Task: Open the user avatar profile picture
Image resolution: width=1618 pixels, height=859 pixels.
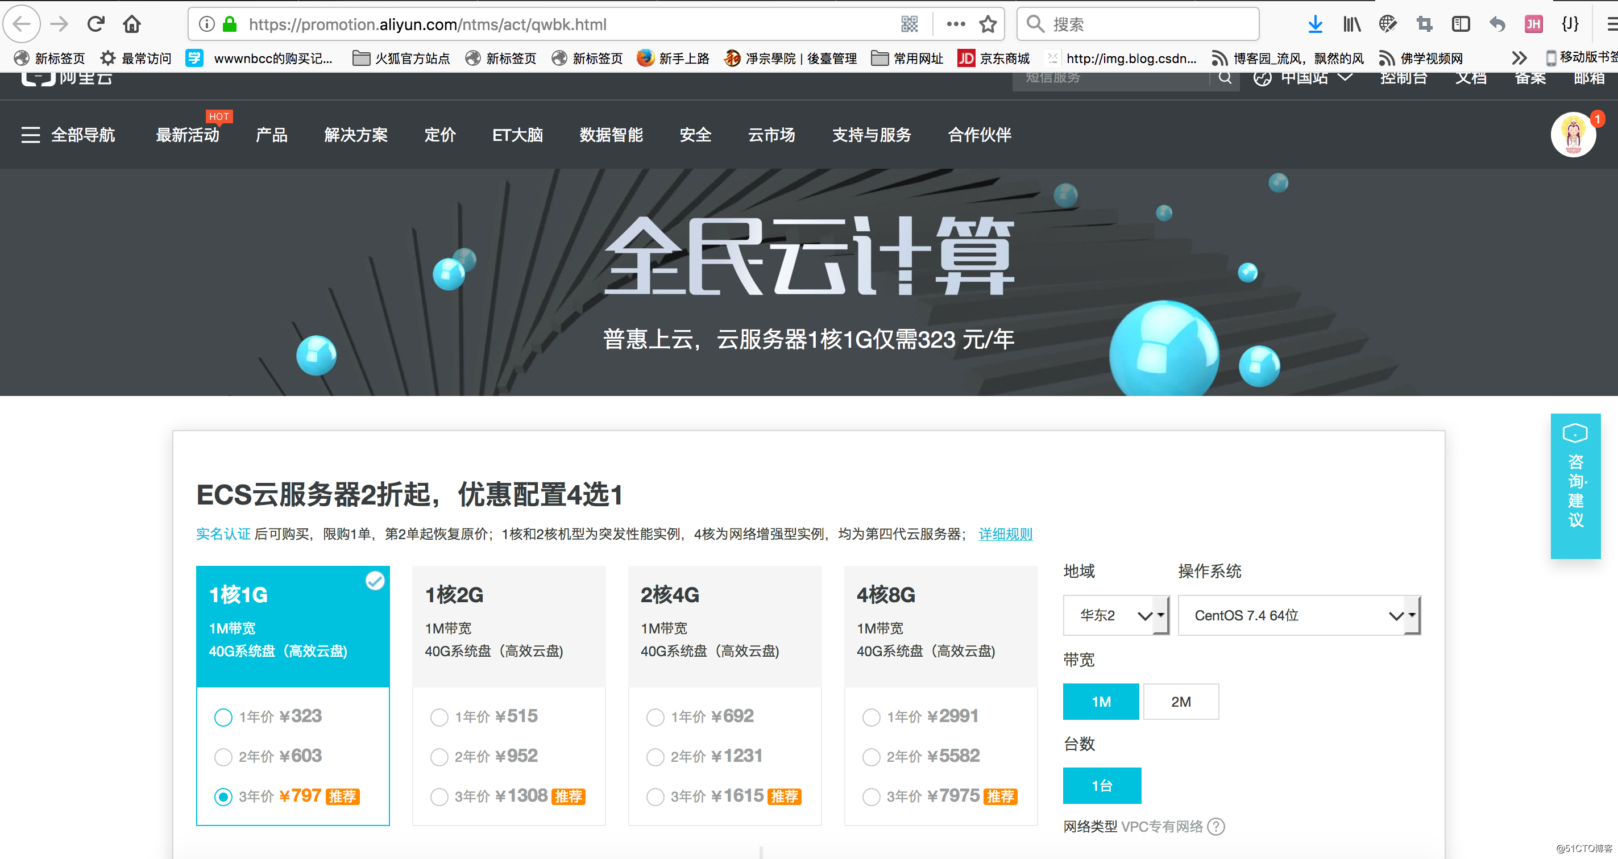Action: pos(1573,134)
